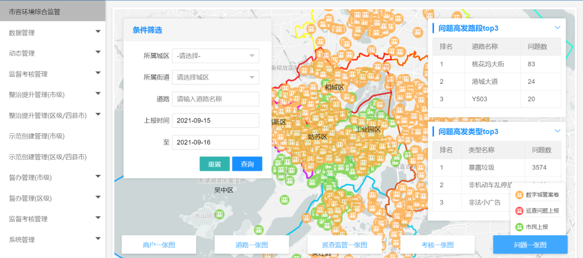The width and height of the screenshot is (583, 258).
Task: Switch to the 商户一张图 tab
Action: point(159,245)
